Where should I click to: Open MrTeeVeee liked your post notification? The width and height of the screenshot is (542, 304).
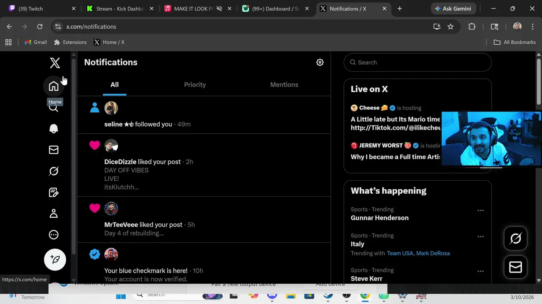204,220
